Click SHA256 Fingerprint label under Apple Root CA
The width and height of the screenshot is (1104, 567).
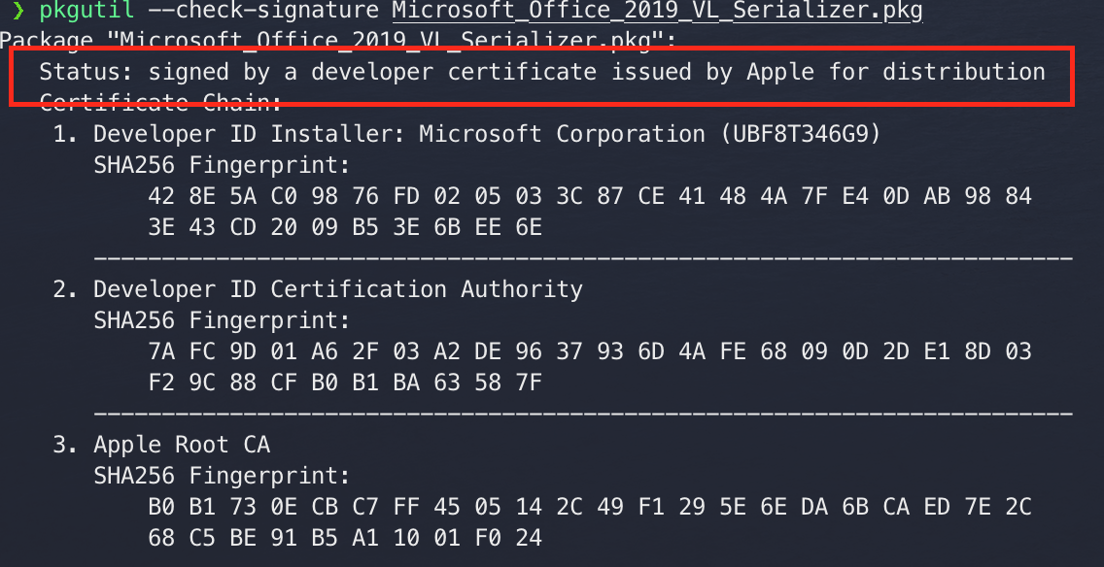tap(222, 477)
